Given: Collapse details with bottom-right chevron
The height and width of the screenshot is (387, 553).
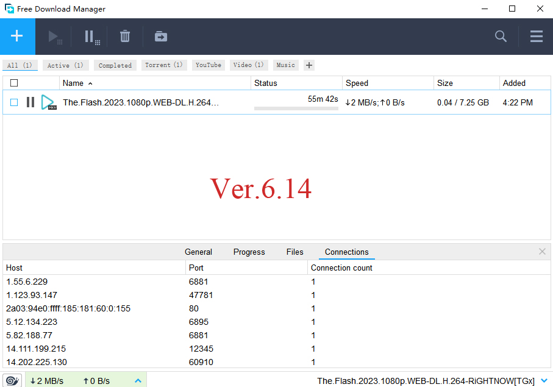Looking at the screenshot, I should tap(544, 381).
